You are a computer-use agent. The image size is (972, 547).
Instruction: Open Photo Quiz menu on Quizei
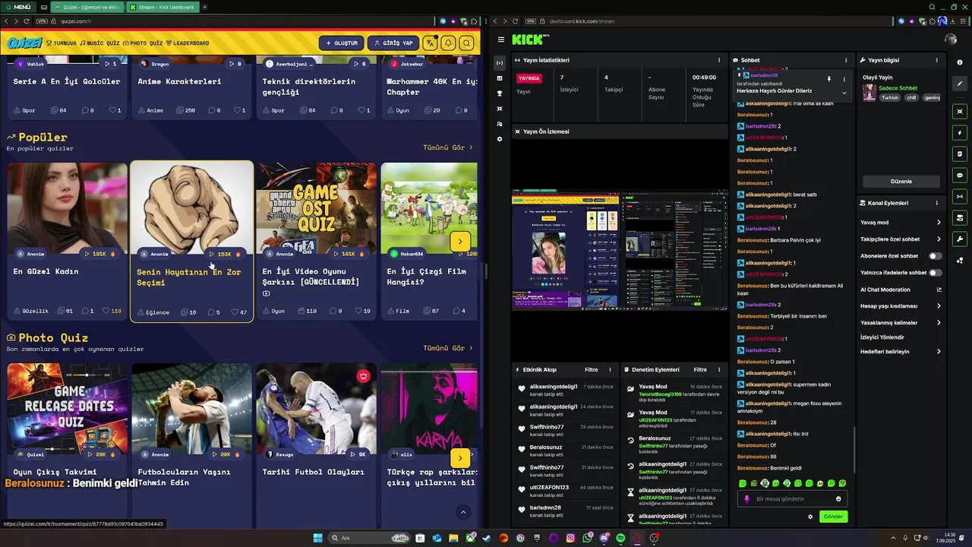[143, 43]
